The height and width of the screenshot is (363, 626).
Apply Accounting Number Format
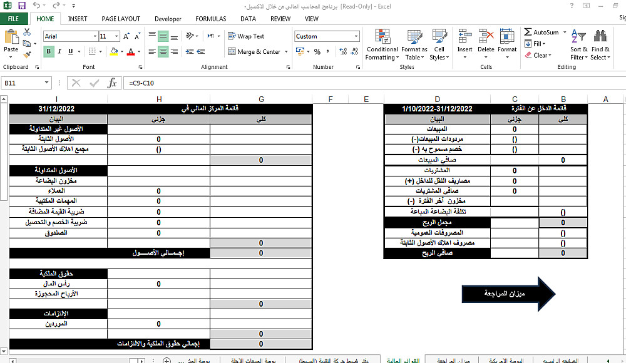click(x=300, y=51)
